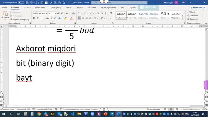Click the Поделиться share button
Viewport: 208px width, 117px height.
click(x=198, y=7)
